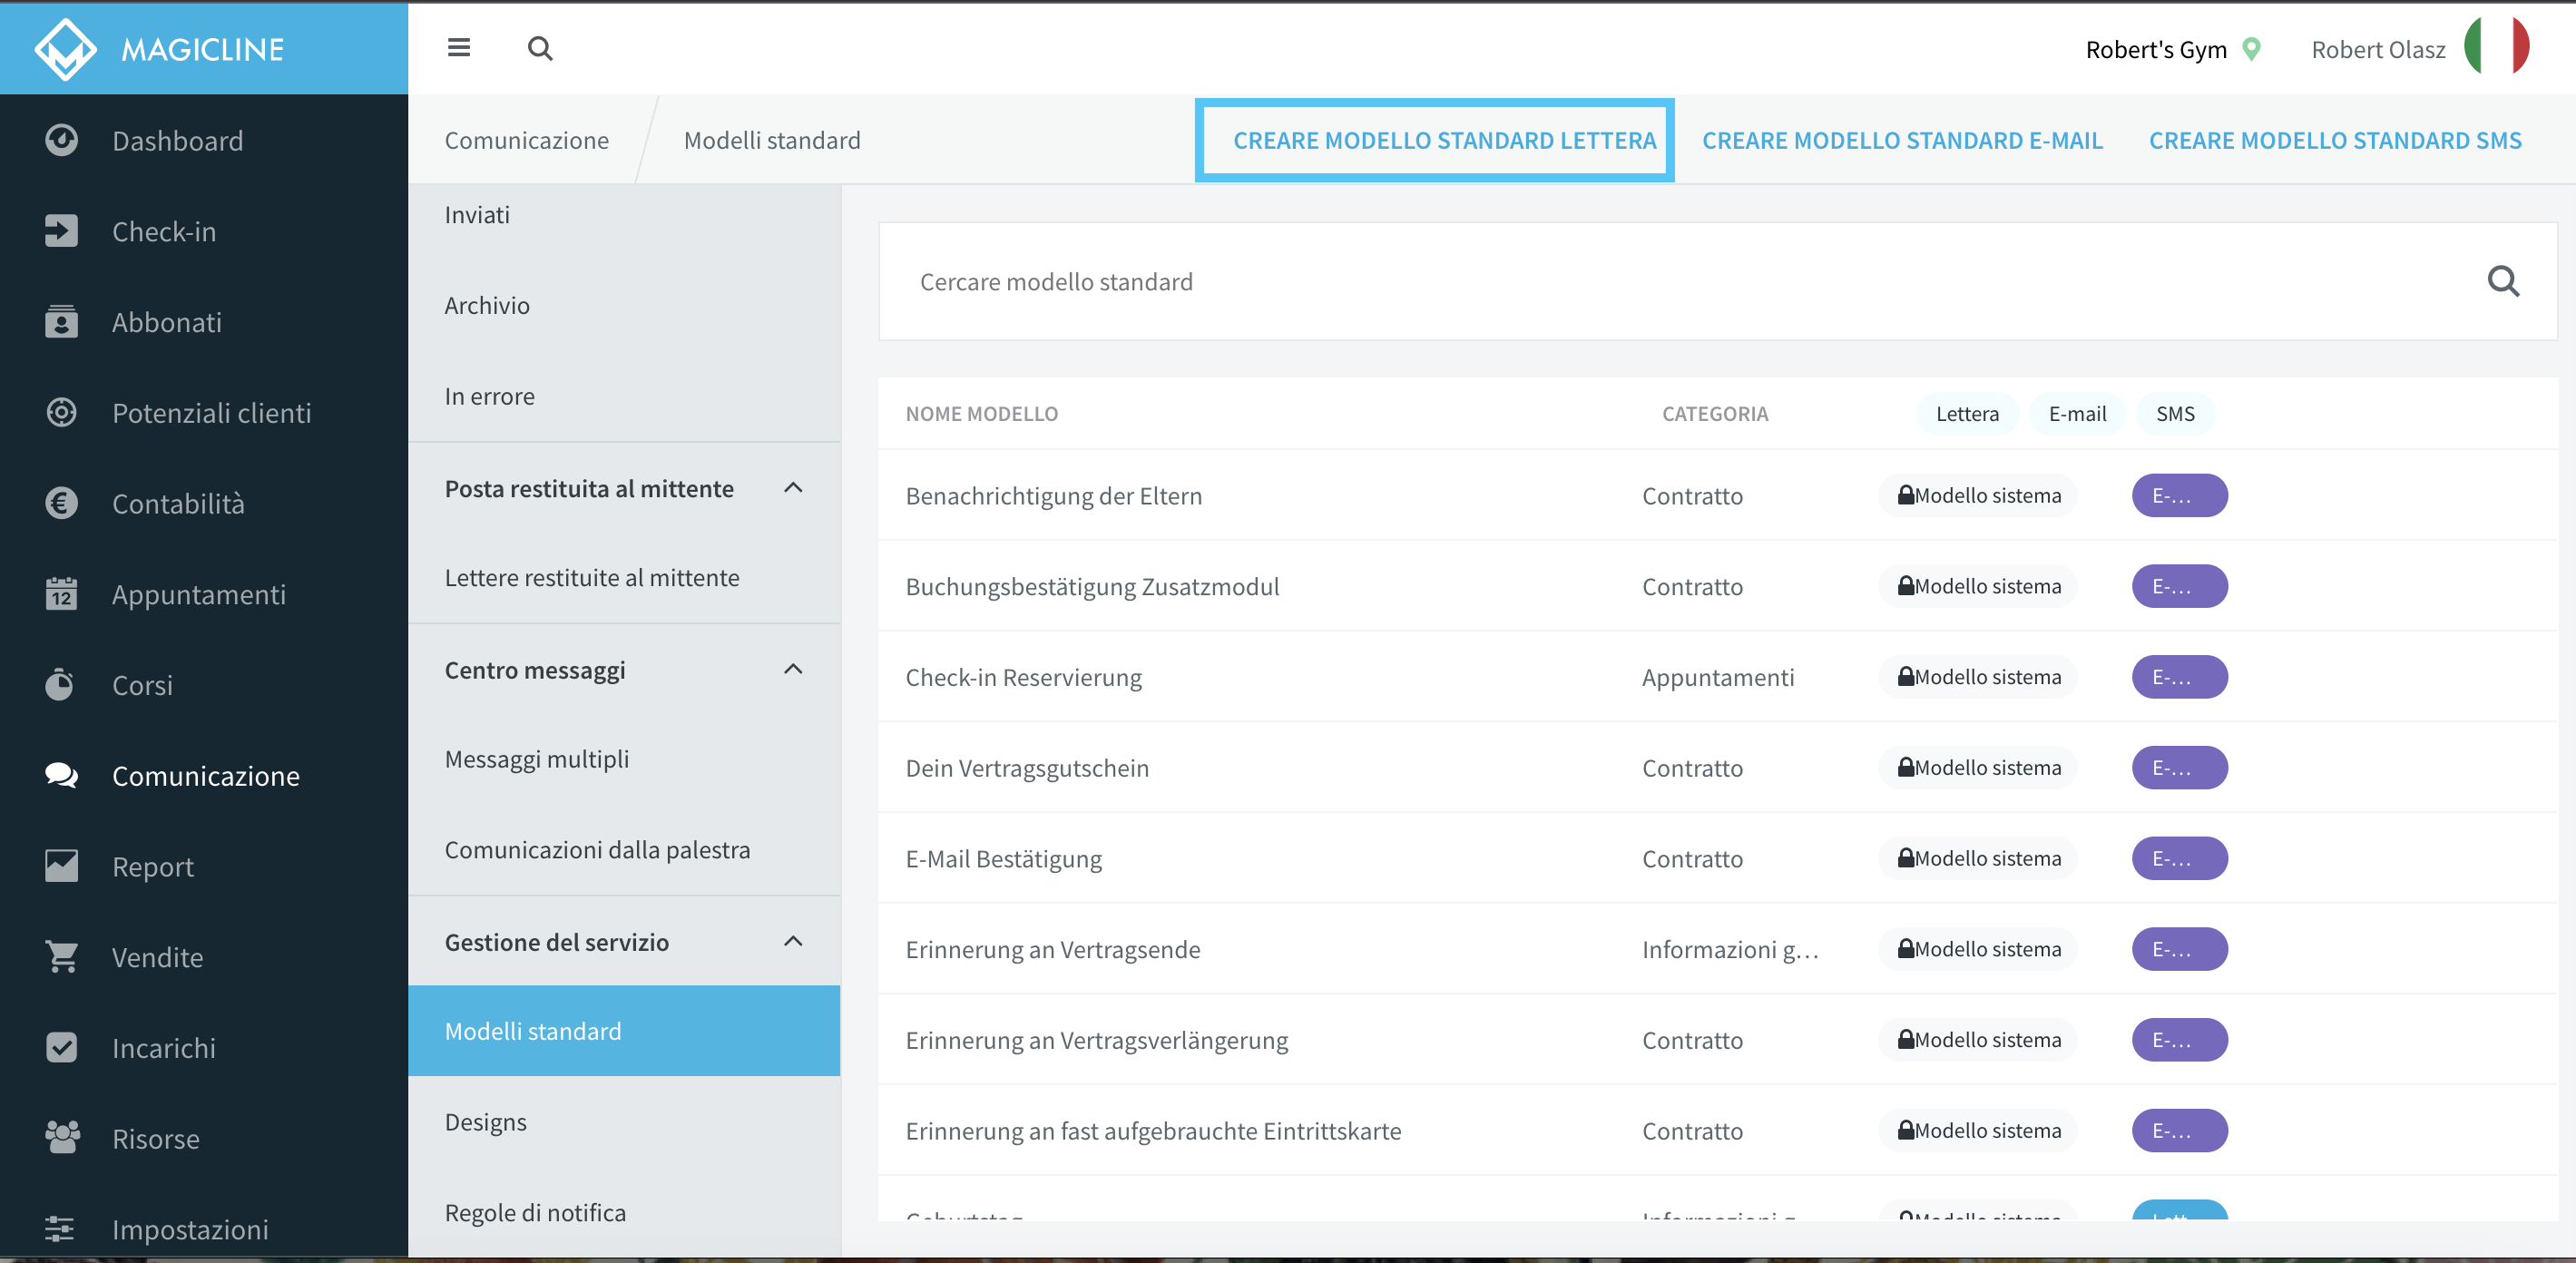Toggle the E-mail filter chip
This screenshot has height=1263, width=2576.
[x=2077, y=414]
